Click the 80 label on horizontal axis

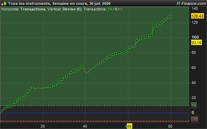point(170,126)
